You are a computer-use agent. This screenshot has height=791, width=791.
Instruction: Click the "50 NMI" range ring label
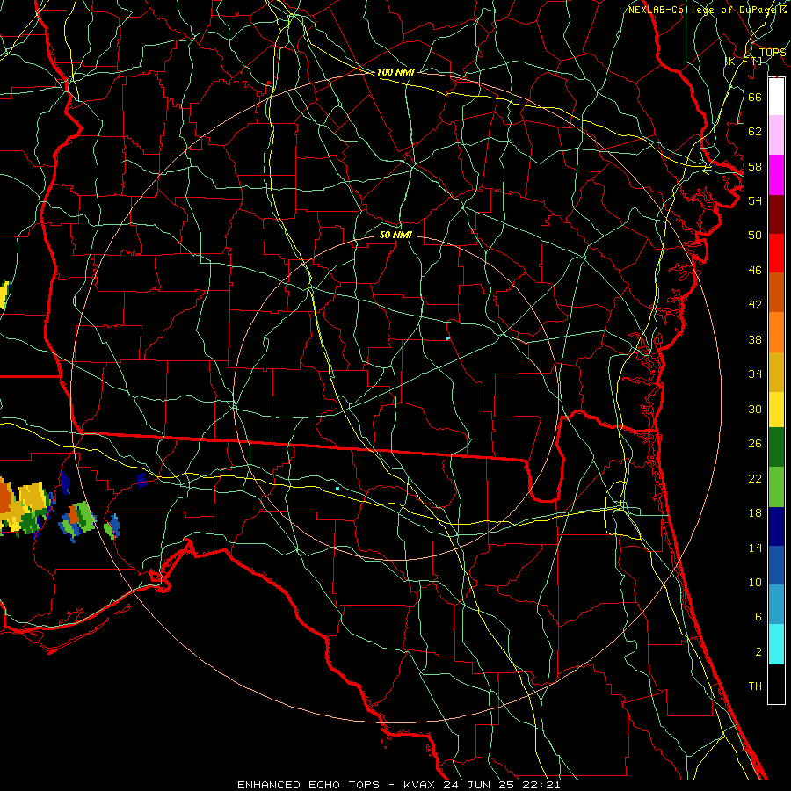tap(395, 235)
